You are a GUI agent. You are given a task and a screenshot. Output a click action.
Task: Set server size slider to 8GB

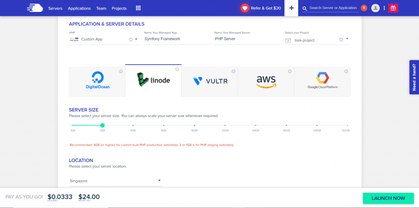pos(164,125)
